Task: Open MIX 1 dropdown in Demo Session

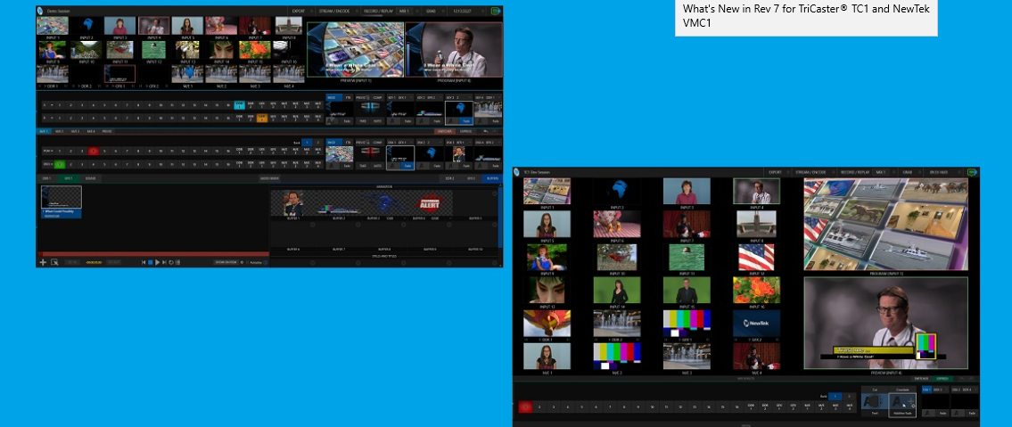Action: [x=406, y=11]
